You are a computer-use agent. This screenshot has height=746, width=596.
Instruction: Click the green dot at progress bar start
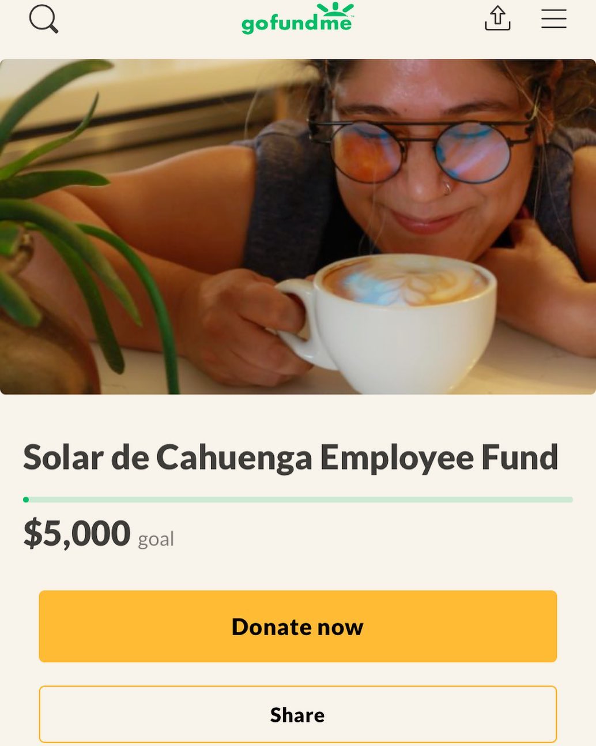tap(26, 500)
